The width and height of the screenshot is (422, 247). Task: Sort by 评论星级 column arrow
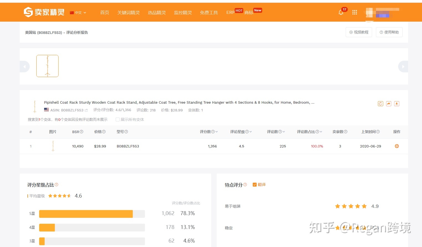(x=251, y=132)
